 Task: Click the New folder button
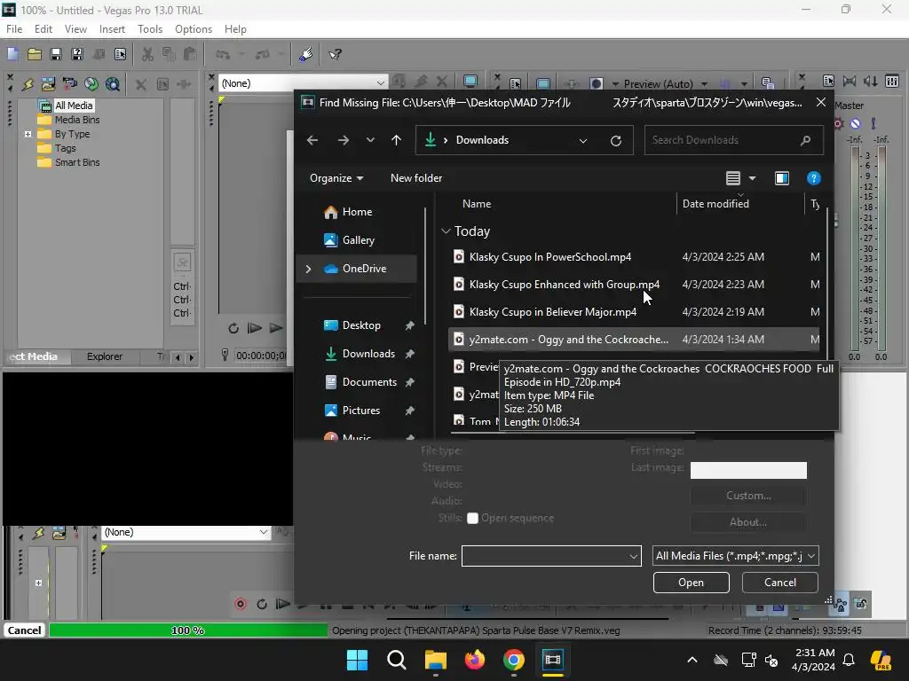[x=416, y=178]
